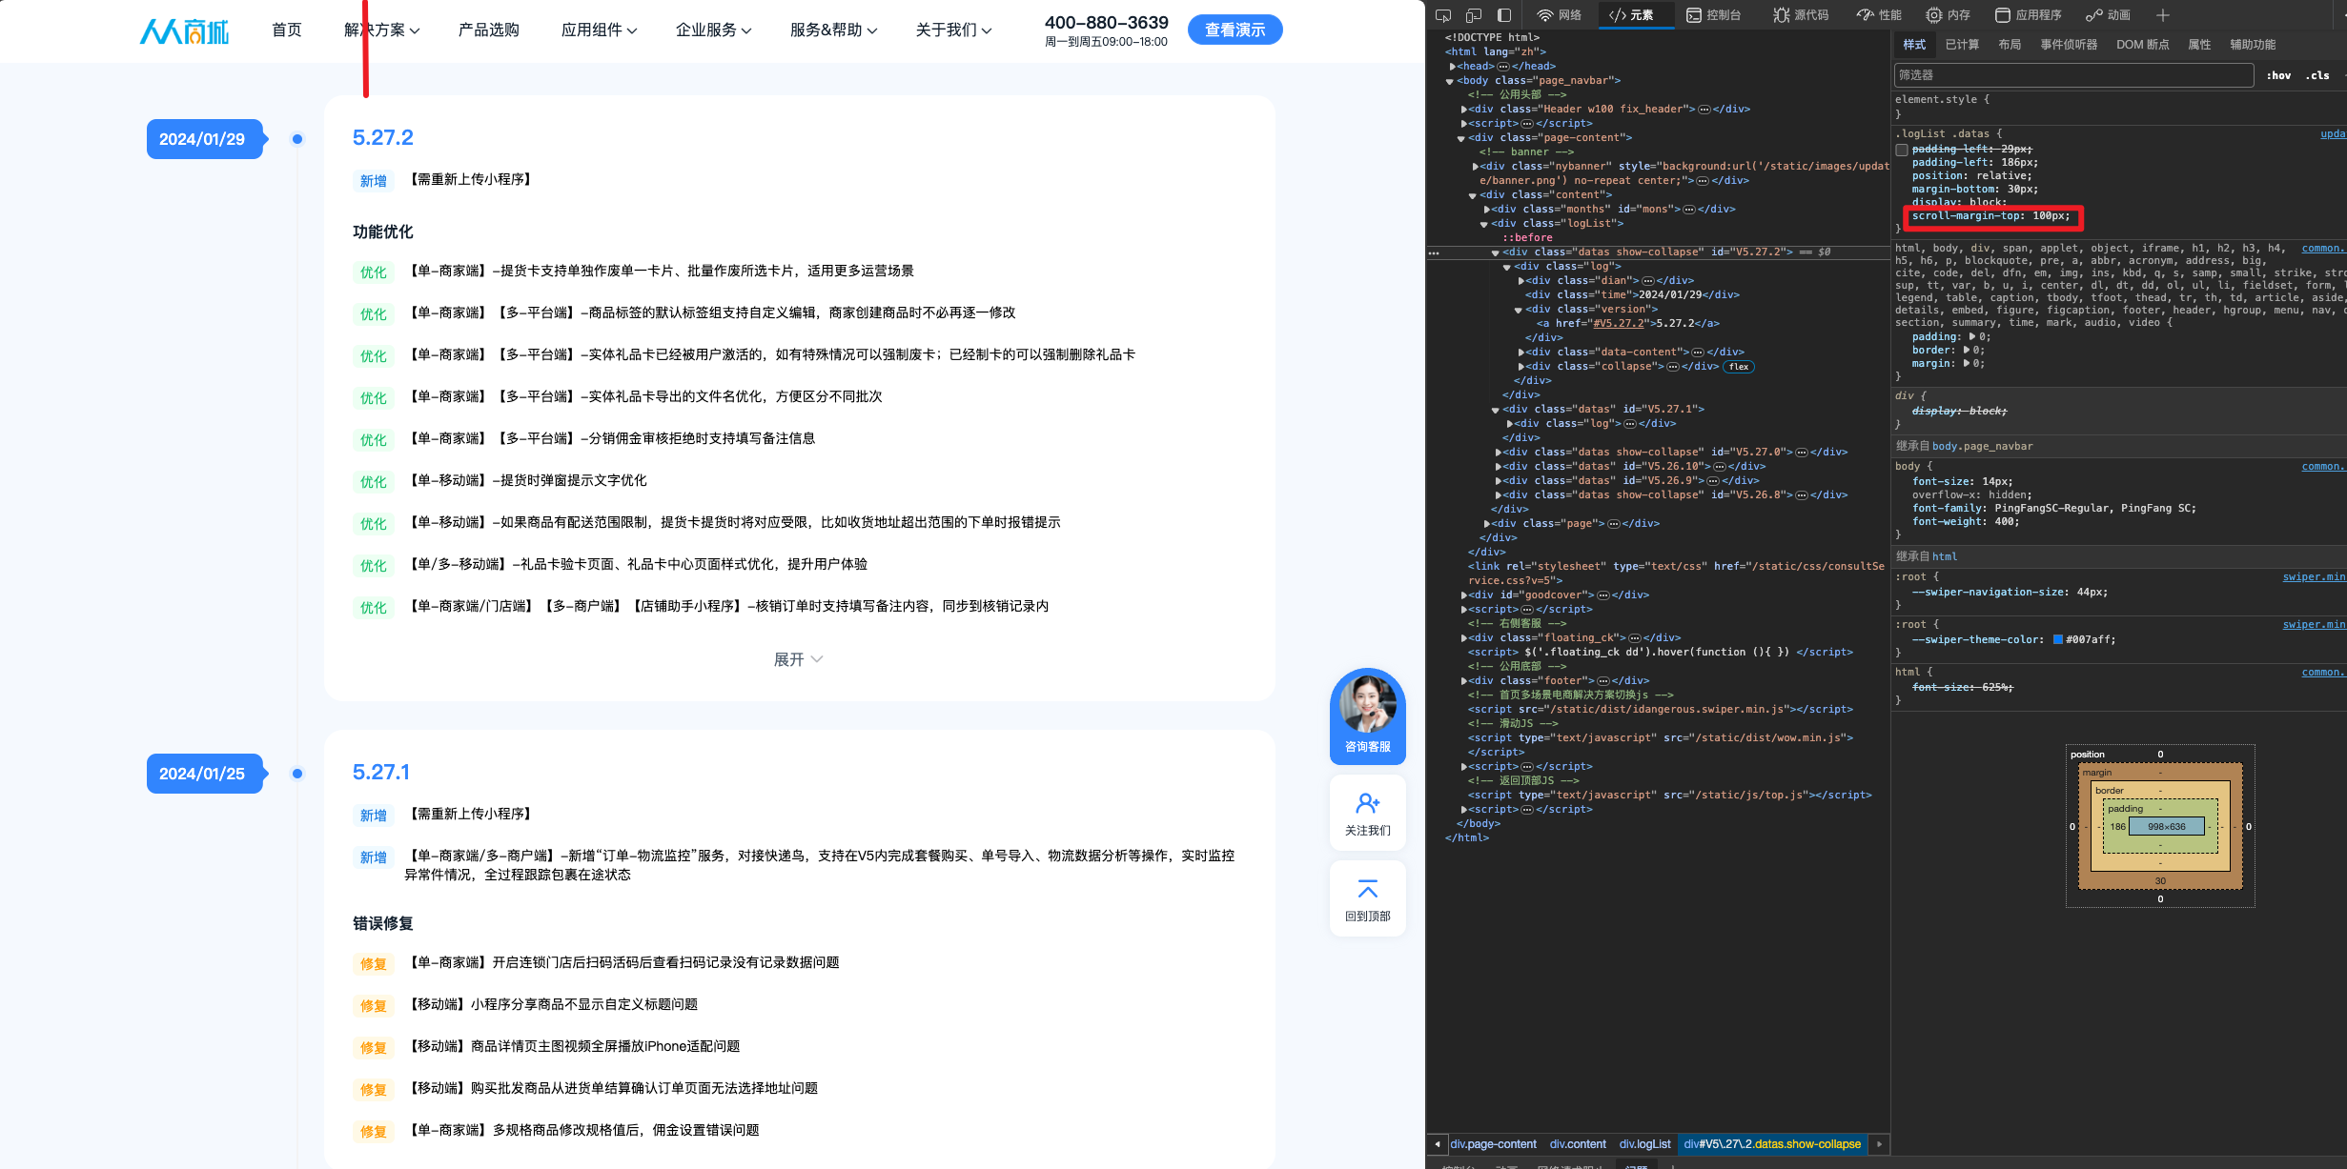
Task: Open the swiper.min source link for --swiper-navigation-size
Action: point(2314,577)
